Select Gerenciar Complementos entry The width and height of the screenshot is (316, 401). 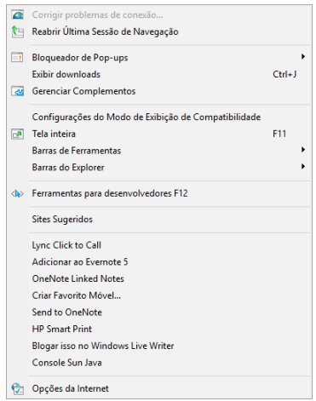click(159, 91)
